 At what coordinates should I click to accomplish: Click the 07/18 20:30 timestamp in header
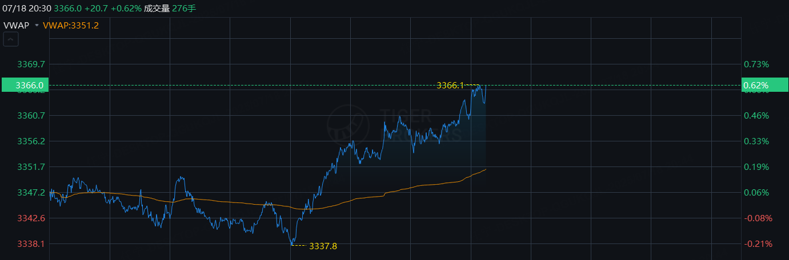(x=26, y=9)
